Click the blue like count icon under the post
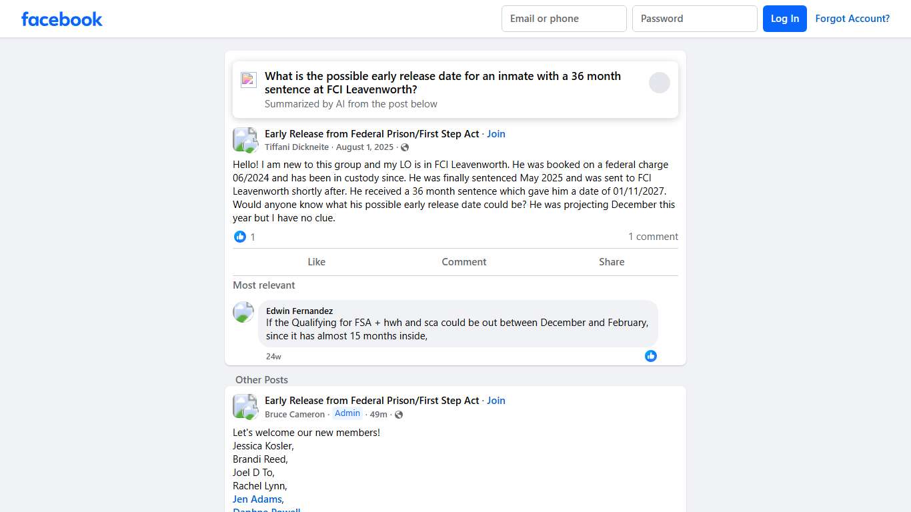The width and height of the screenshot is (911, 512). click(x=239, y=237)
